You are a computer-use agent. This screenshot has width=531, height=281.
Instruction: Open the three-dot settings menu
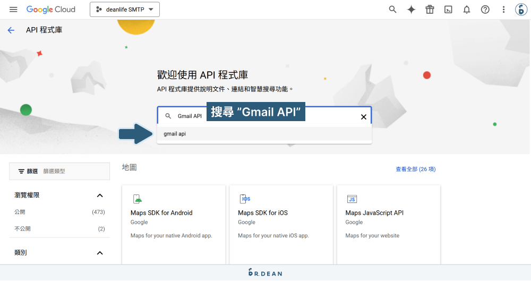pyautogui.click(x=503, y=10)
